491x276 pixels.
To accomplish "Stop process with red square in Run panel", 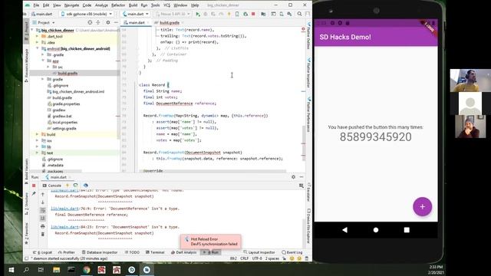I will click(x=34, y=186).
